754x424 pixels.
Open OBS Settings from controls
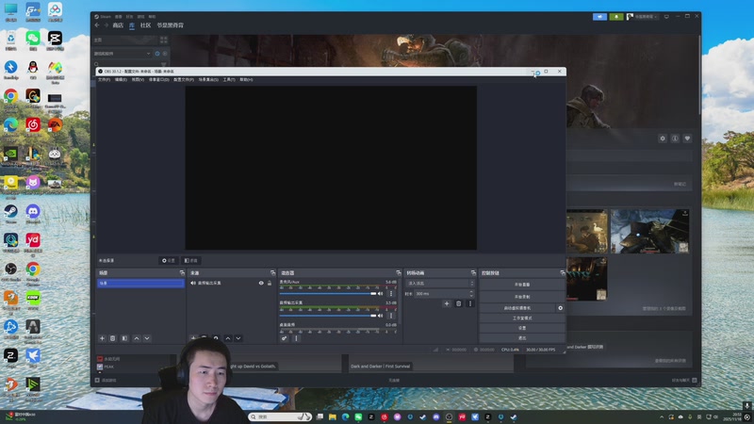click(522, 328)
